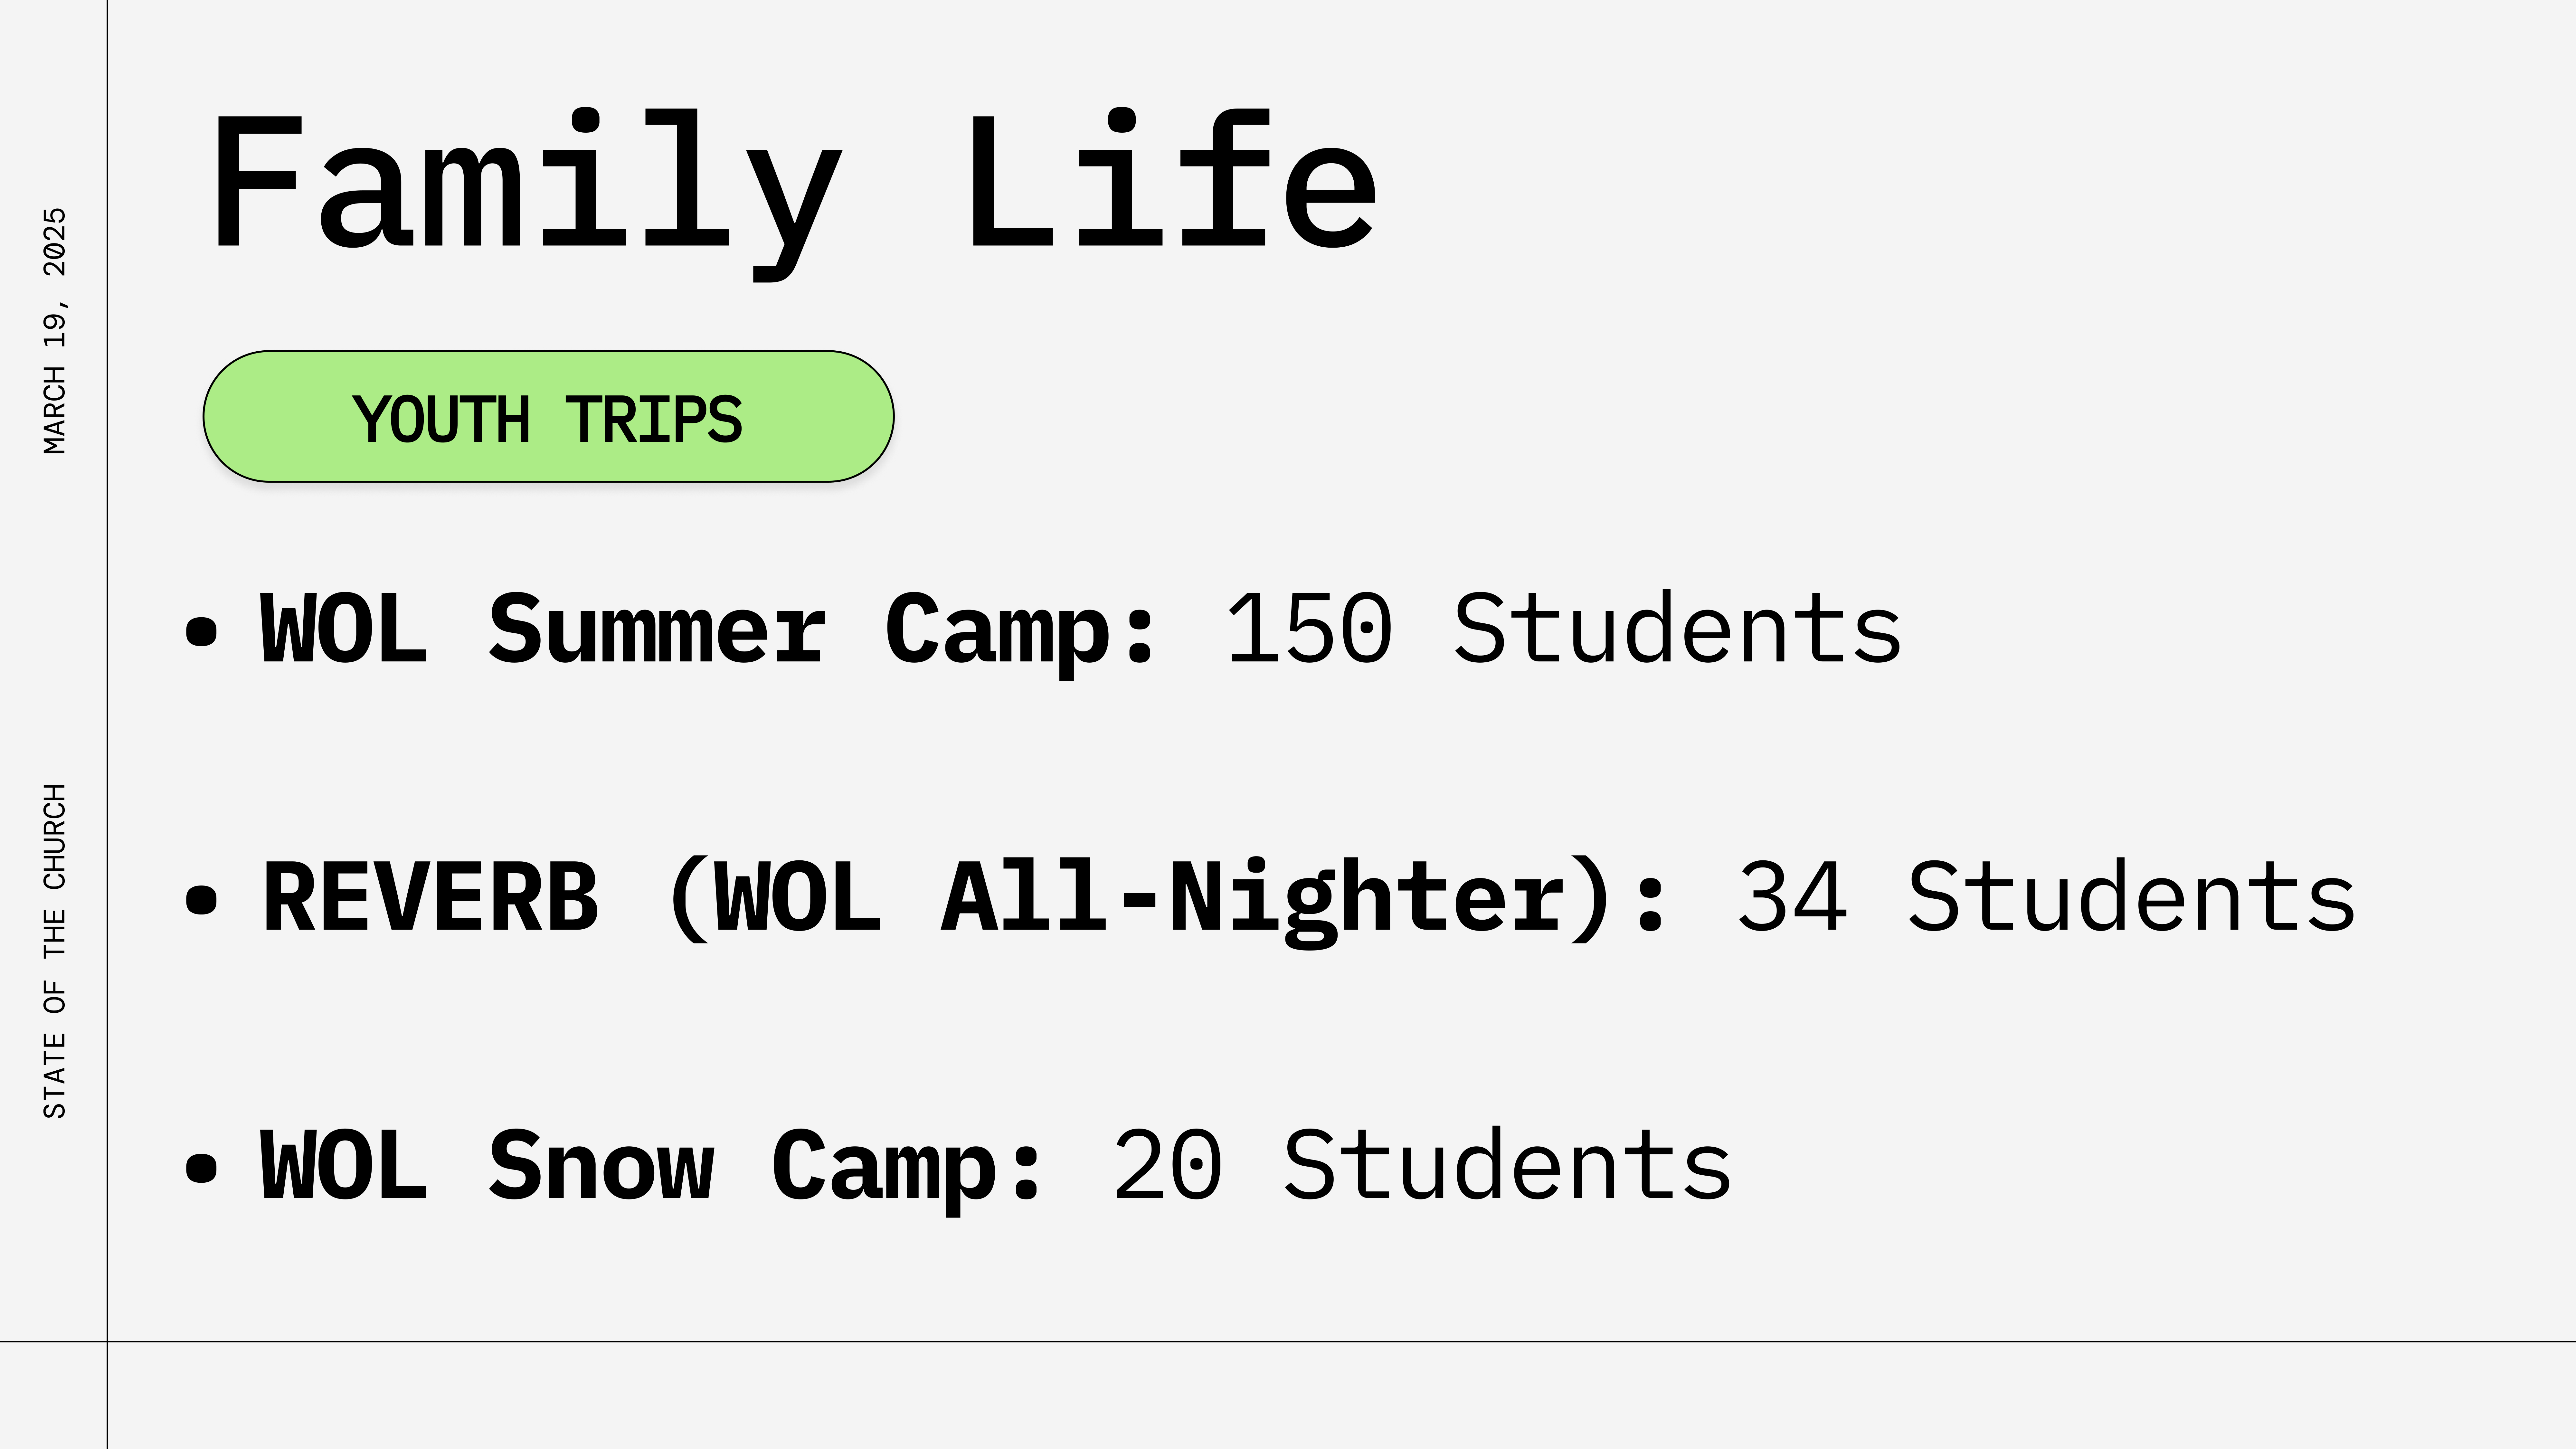
Task: Click the vertical STATE OF THE CHURCH label
Action: pyautogui.click(x=55, y=951)
